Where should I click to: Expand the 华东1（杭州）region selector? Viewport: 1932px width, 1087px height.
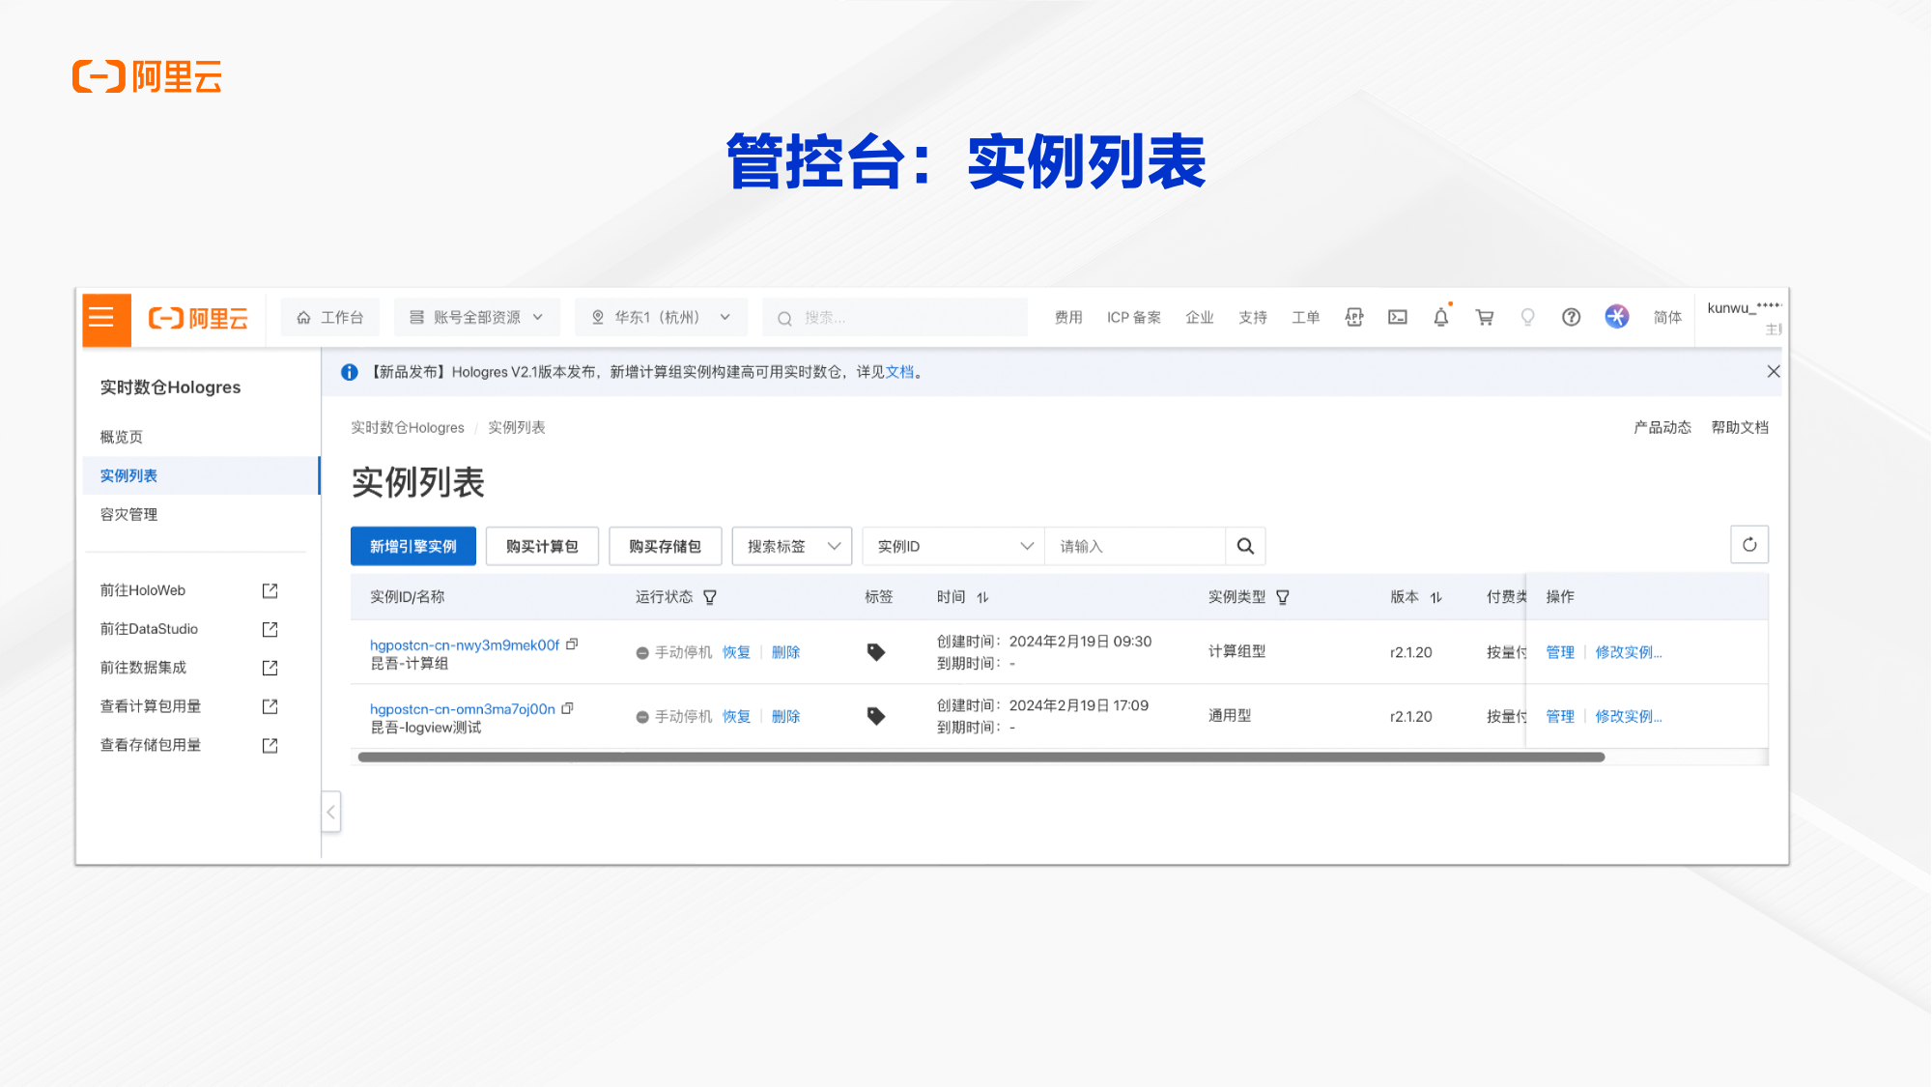pos(661,317)
